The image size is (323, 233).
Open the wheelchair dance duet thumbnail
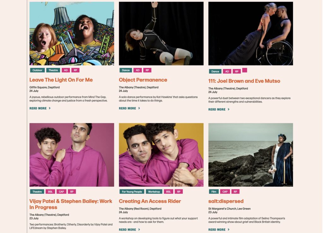pyautogui.click(x=250, y=33)
